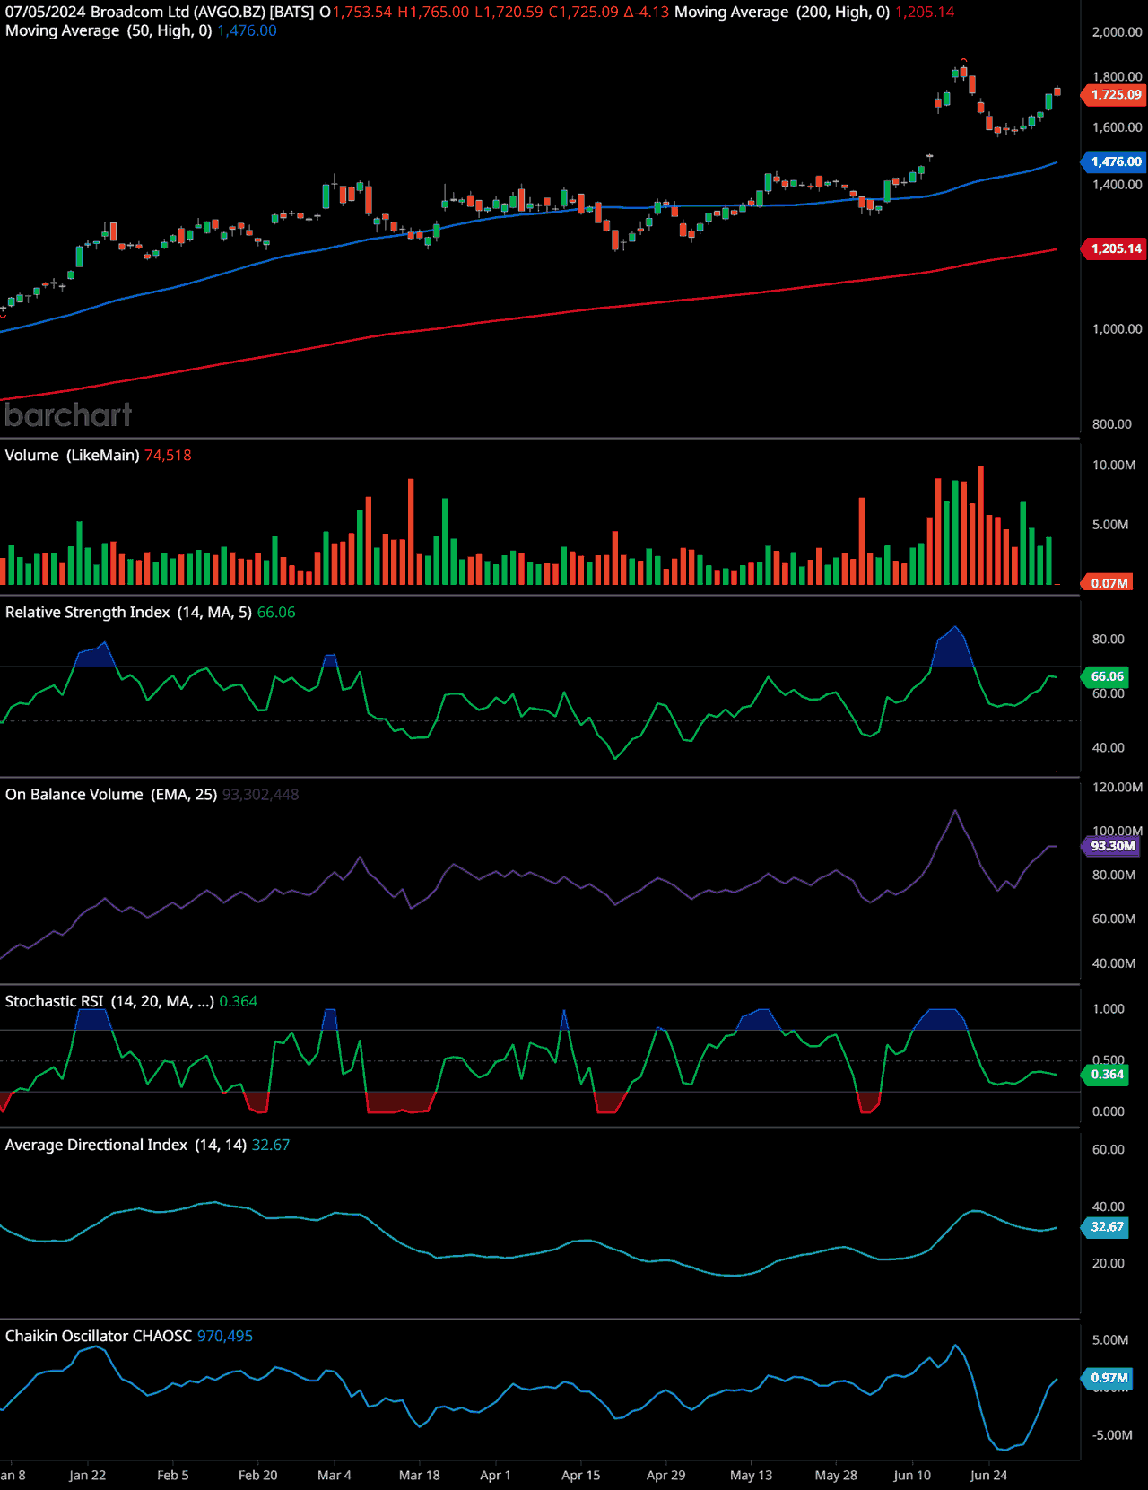Click the OBV value 93,302,448 in header

[x=261, y=794]
